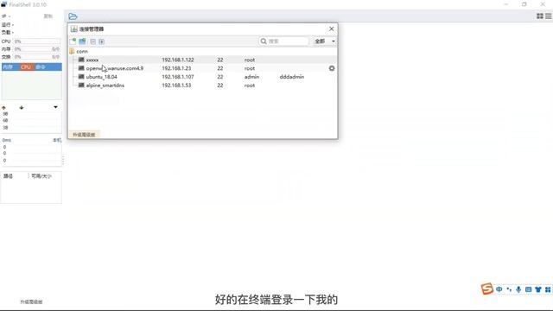
Task: Click the download arrow icon in network panel
Action: pyautogui.click(x=22, y=107)
